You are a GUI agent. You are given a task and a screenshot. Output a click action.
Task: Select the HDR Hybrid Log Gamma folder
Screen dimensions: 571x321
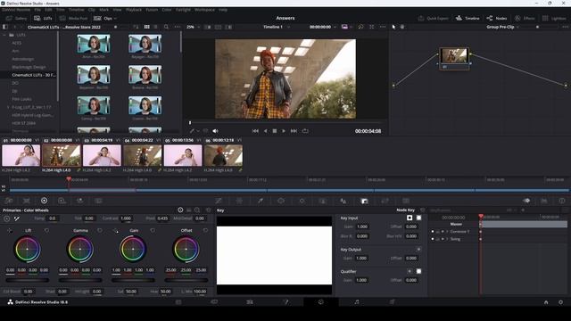point(32,115)
